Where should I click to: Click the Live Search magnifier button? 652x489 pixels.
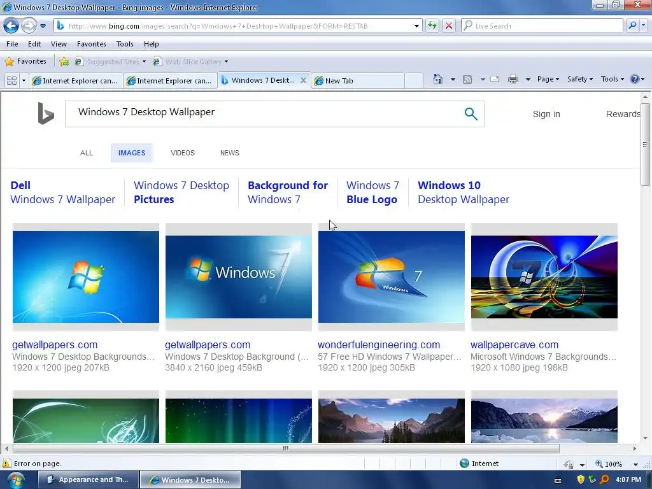point(632,25)
